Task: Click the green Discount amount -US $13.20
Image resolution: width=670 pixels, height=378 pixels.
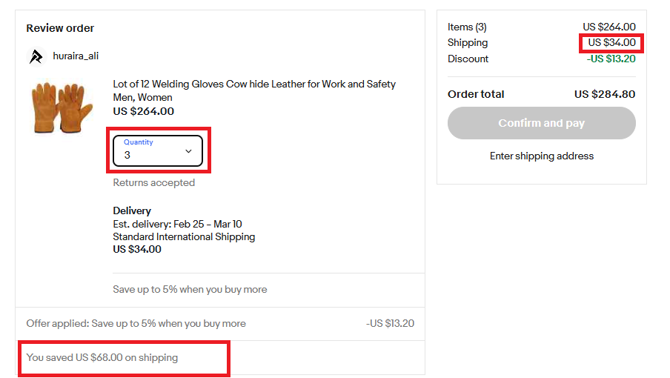Action: click(611, 59)
